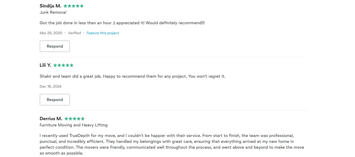Click the Dec 16, 2024 review date
The width and height of the screenshot is (355, 157).
click(51, 86)
